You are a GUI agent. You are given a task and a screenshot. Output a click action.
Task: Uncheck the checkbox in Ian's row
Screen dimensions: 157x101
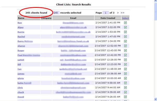[x=125, y=69]
